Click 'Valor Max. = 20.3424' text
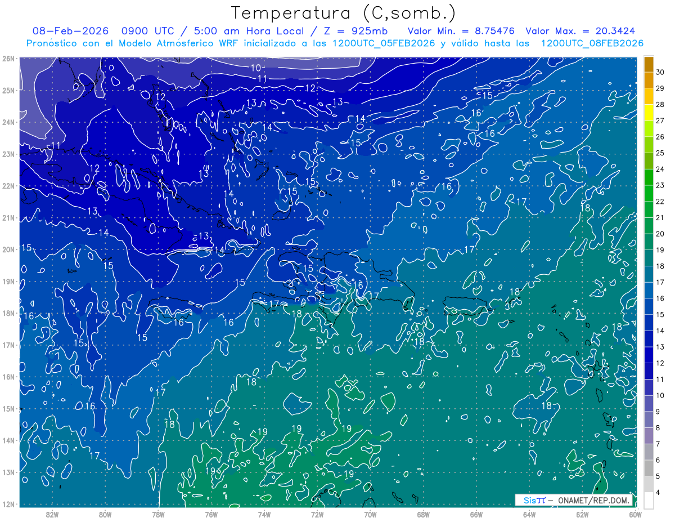 pyautogui.click(x=580, y=31)
